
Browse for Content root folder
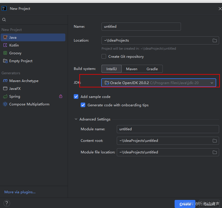[x=215, y=141]
